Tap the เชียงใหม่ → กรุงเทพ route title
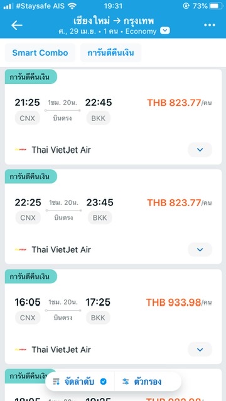This screenshot has width=226, height=401. (114, 21)
